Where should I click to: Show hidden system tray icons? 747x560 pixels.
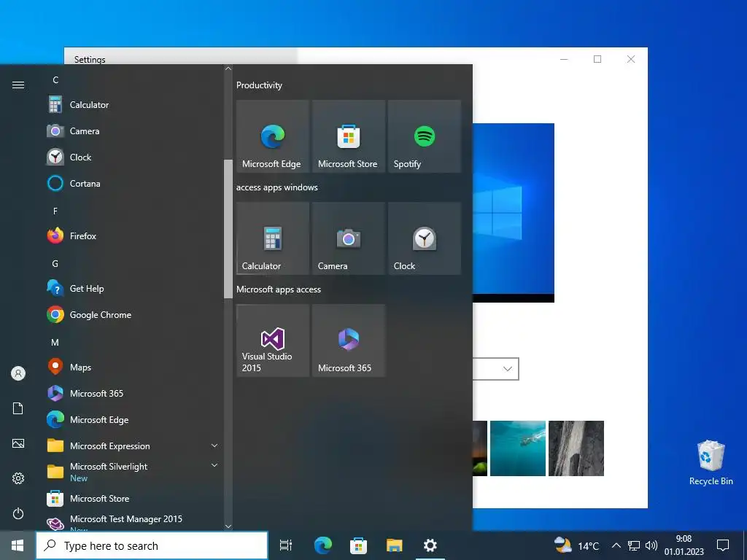[616, 545]
